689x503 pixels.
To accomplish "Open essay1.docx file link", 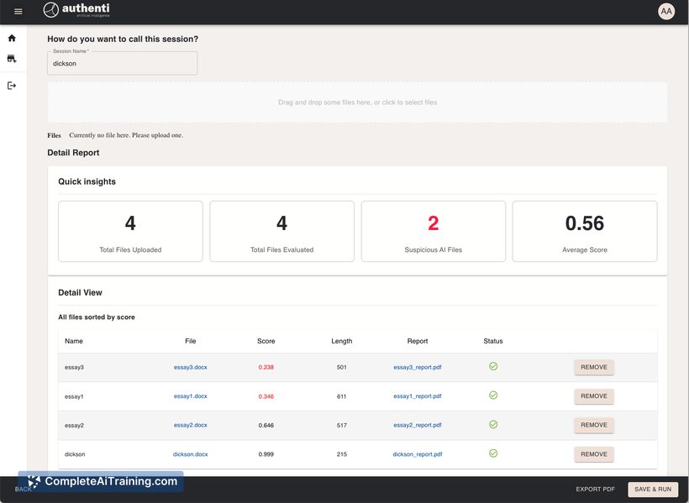I will point(190,396).
